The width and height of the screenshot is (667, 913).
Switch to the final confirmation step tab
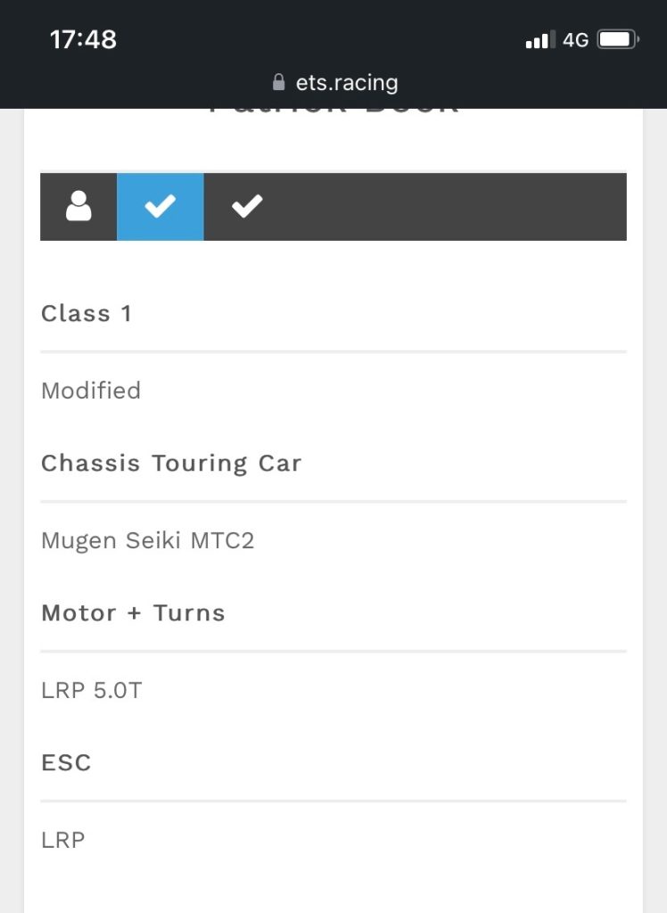point(246,206)
